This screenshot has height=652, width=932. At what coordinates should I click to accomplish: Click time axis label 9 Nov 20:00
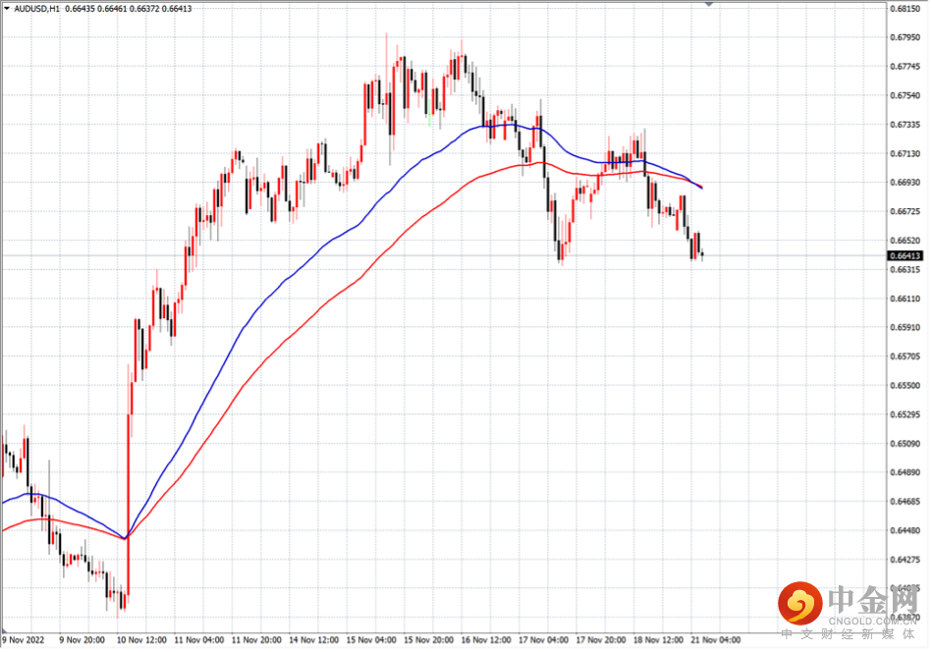[x=82, y=640]
